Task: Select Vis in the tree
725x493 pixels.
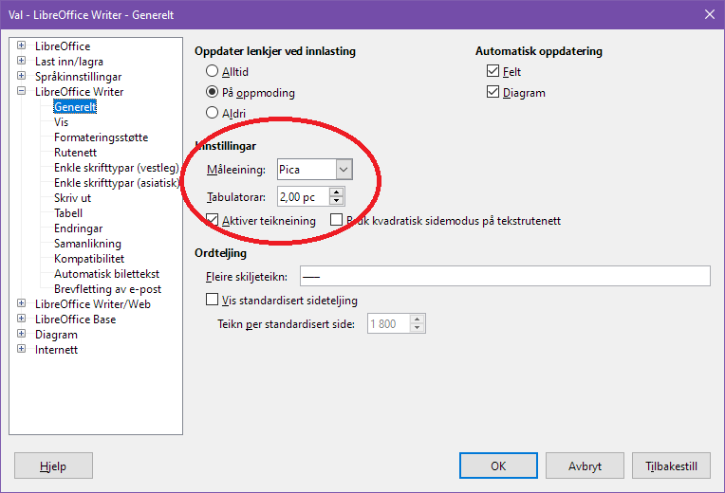Action: pyautogui.click(x=61, y=122)
